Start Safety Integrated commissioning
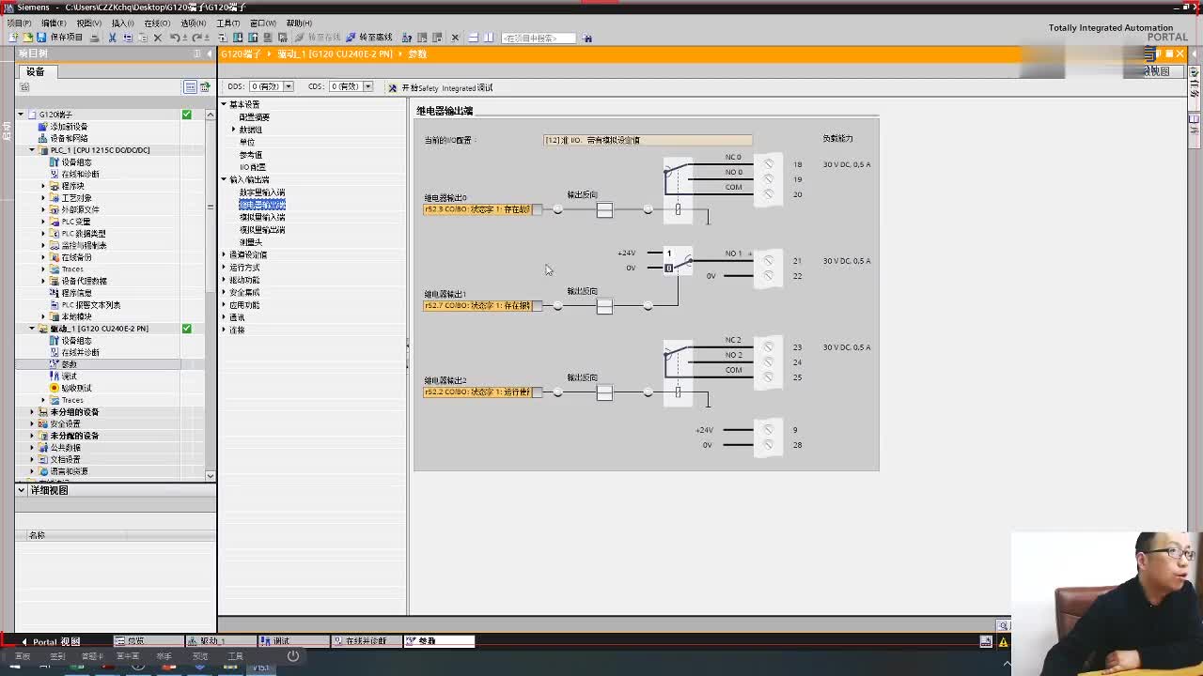Screen dimensions: 1203x676 tap(441, 87)
